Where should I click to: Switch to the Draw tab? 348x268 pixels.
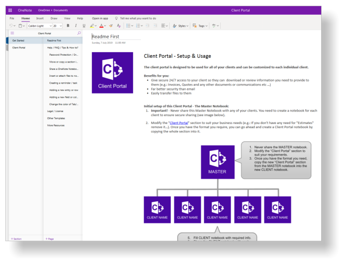54,18
